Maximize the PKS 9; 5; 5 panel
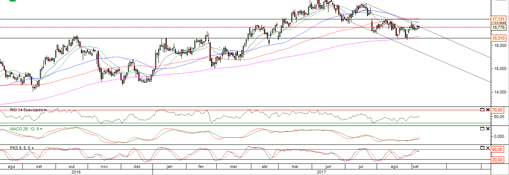Viewport: 509px width, 175px height. tap(482, 147)
